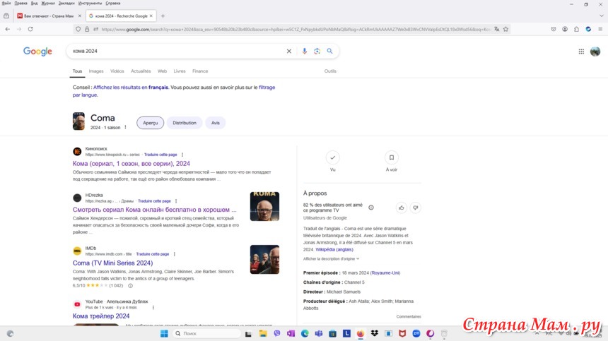Reload the current page
Screen dimensions: 608x341
coord(30,29)
